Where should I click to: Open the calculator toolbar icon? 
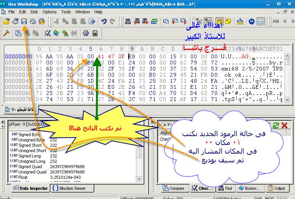coord(95,34)
